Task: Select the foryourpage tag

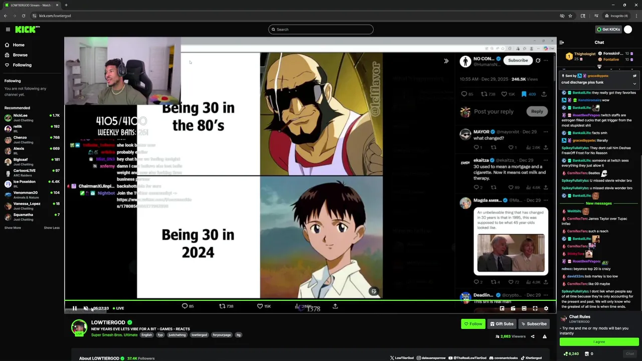Action: point(221,335)
